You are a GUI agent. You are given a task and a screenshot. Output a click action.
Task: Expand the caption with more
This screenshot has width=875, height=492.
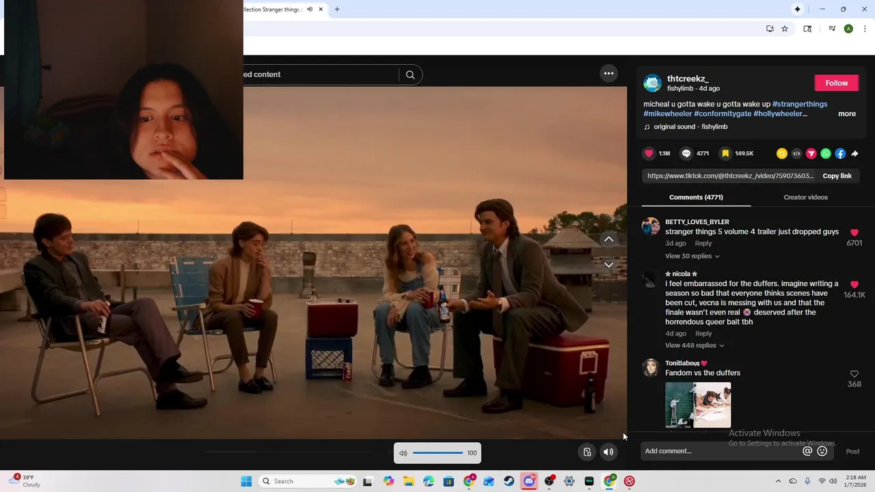(847, 113)
